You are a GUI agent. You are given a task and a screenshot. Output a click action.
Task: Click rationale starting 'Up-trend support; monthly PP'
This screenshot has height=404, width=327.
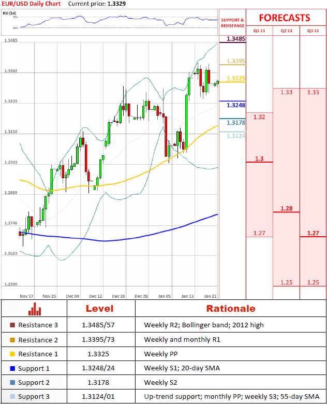pyautogui.click(x=232, y=397)
